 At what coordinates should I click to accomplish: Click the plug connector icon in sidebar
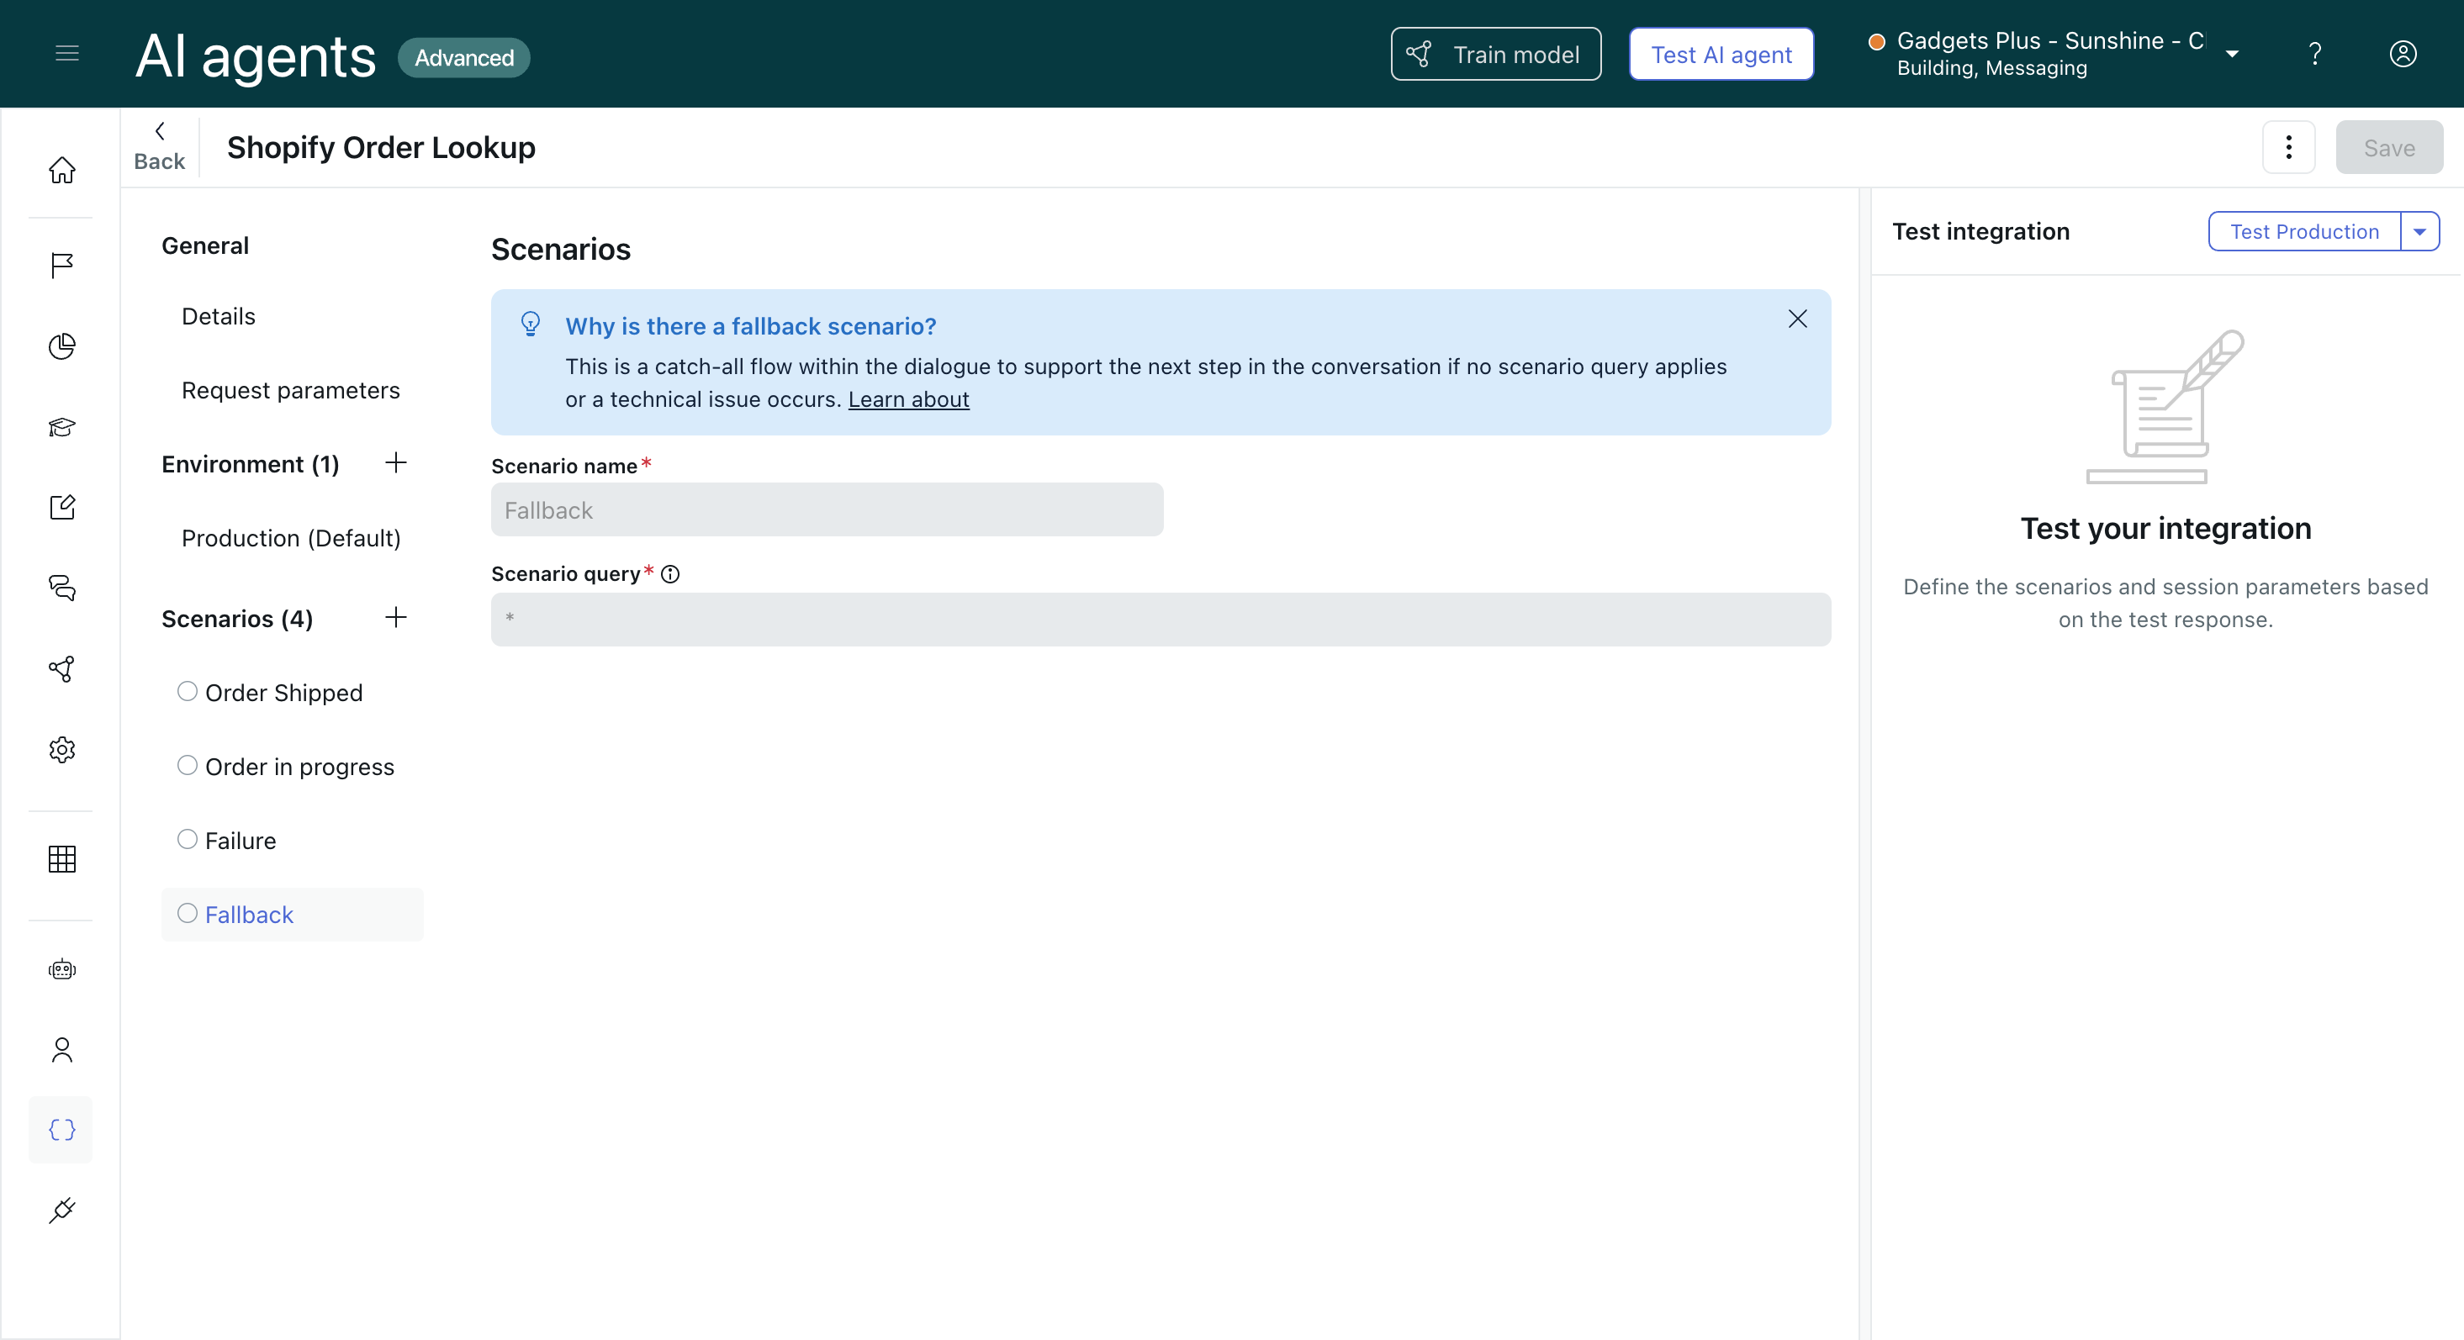pyautogui.click(x=62, y=1210)
